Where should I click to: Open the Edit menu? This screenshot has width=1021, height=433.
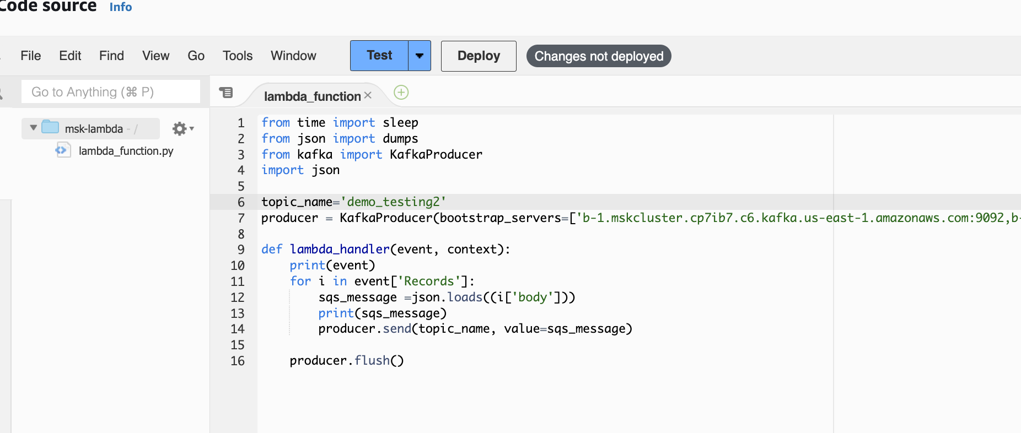(x=70, y=56)
